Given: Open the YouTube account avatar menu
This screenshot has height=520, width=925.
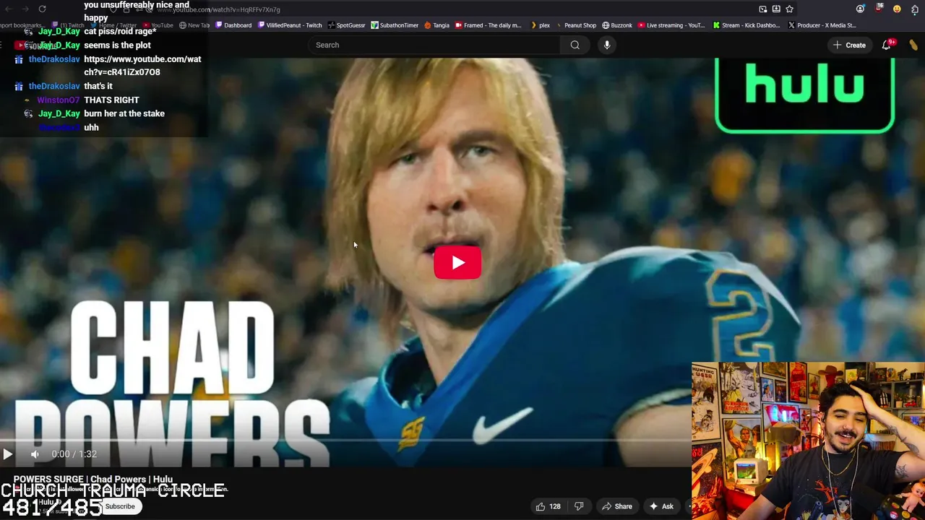Looking at the screenshot, I should pos(913,45).
